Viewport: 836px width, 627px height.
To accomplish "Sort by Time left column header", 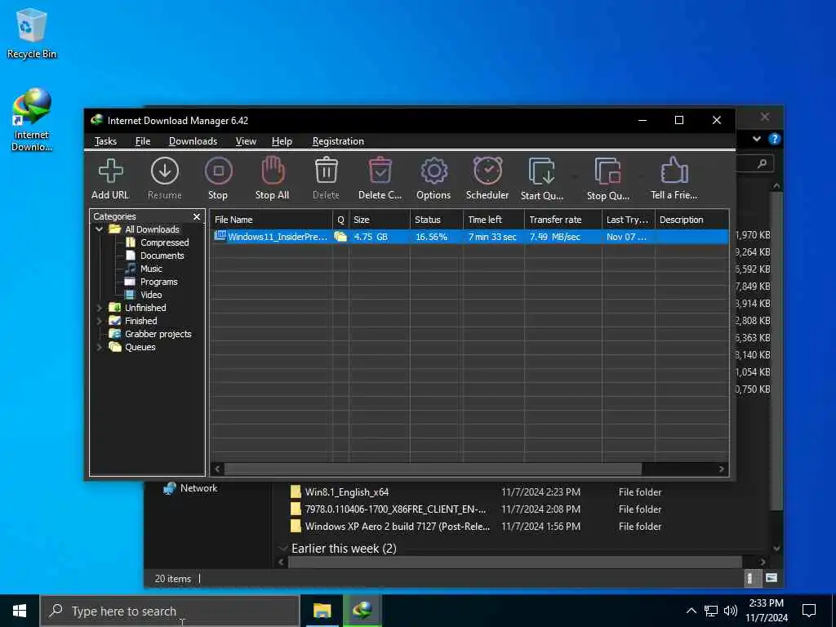I will tap(494, 220).
